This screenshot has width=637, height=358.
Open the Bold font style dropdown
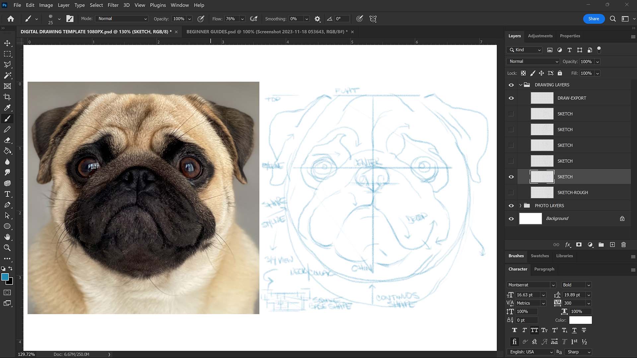tap(576, 285)
